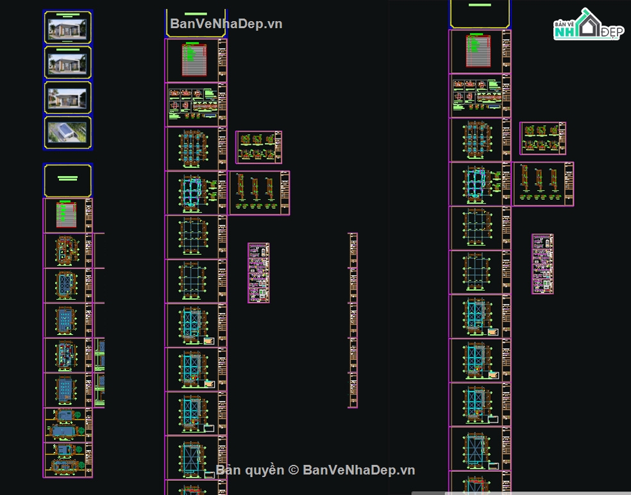This screenshot has height=495, width=631.
Task: Select the cyan foundation beam plan in middle column
Action: coord(192,192)
